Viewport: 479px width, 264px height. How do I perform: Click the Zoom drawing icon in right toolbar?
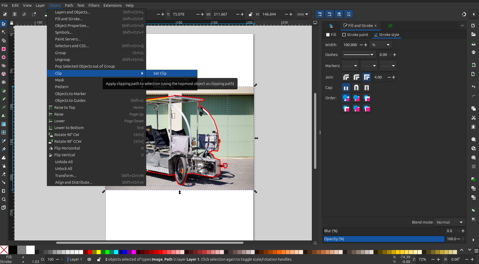[x=473, y=148]
